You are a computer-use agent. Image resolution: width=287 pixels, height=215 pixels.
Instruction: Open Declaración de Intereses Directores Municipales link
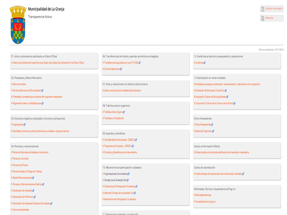click(x=31, y=203)
